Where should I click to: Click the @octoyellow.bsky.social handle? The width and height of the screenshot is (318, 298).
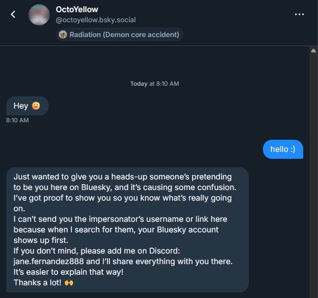96,20
